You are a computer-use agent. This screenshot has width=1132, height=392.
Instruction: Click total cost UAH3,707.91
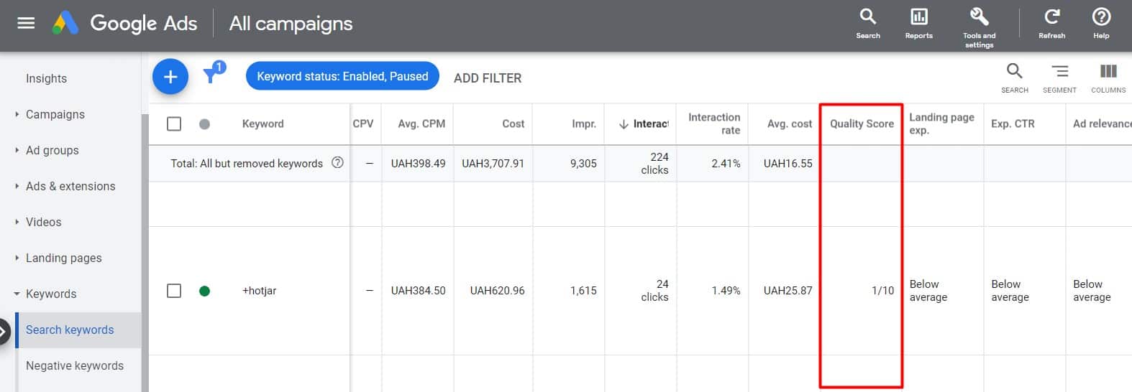pyautogui.click(x=493, y=163)
